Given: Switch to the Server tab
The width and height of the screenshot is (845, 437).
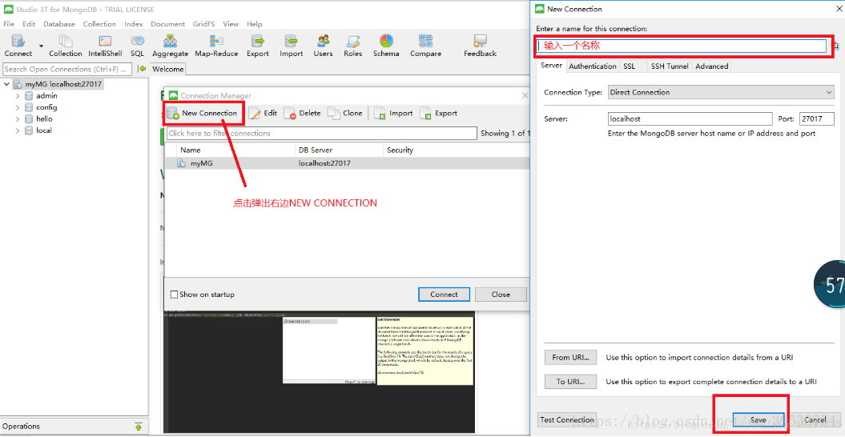Looking at the screenshot, I should pyautogui.click(x=551, y=66).
